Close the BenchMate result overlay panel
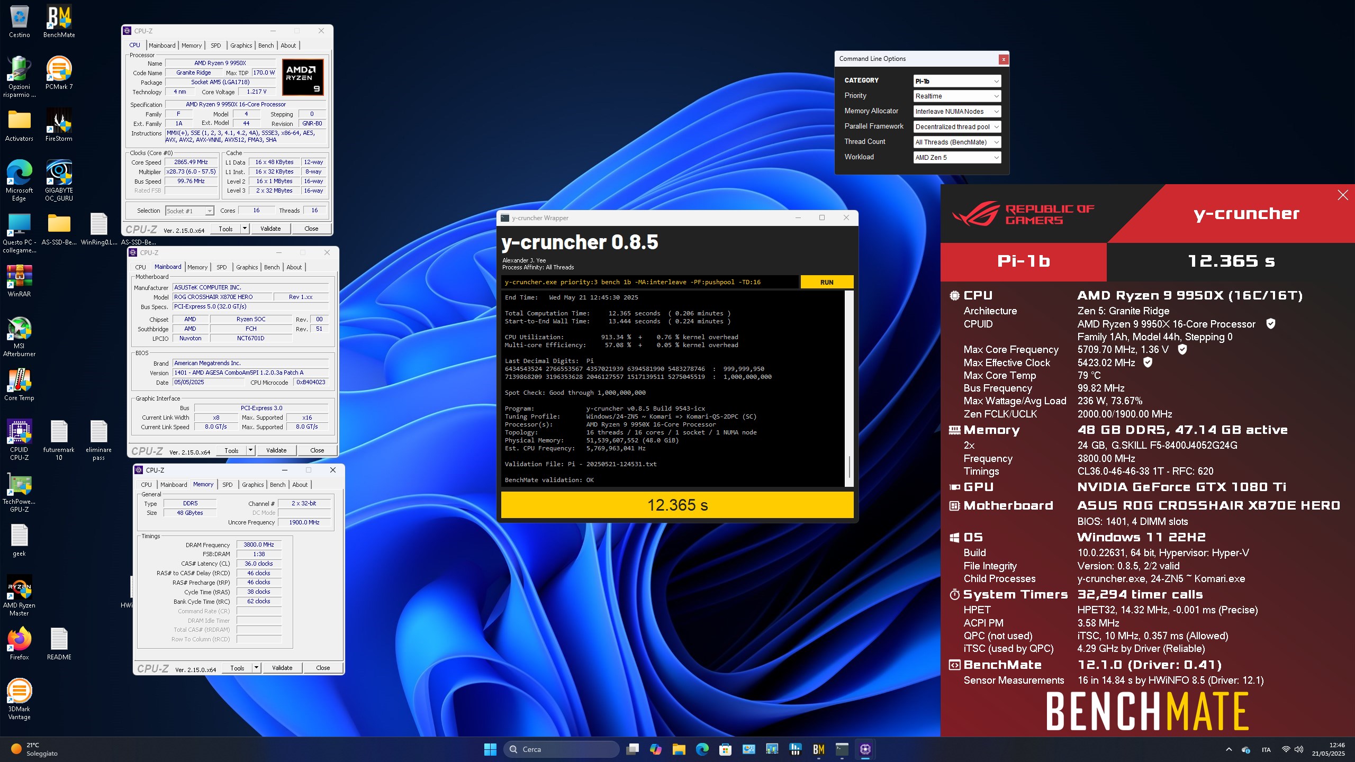1355x762 pixels. click(x=1343, y=195)
